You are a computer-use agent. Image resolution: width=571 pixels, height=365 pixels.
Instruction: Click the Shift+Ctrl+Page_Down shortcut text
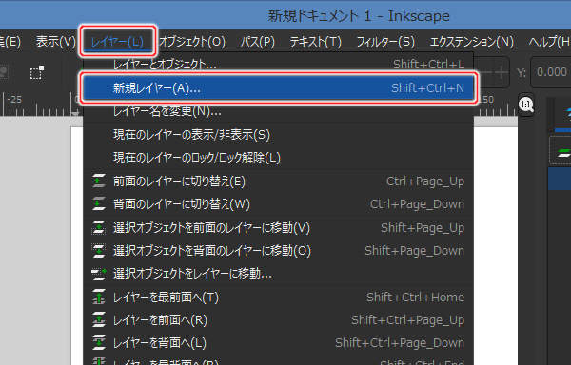click(x=400, y=343)
